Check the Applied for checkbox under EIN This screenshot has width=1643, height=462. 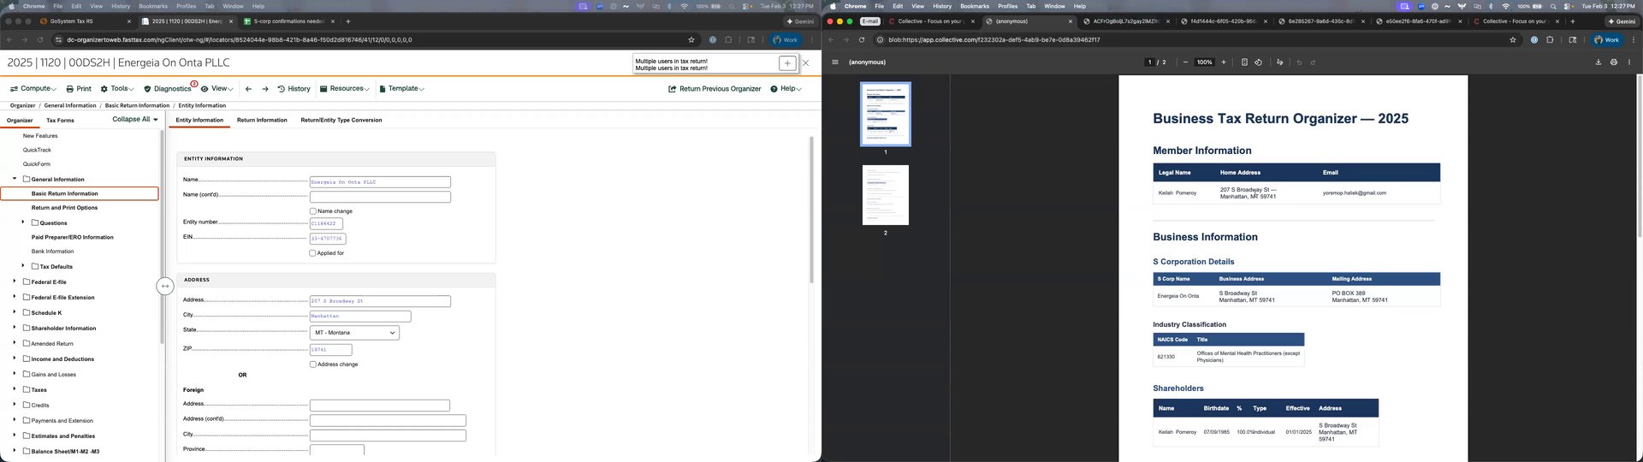[312, 253]
